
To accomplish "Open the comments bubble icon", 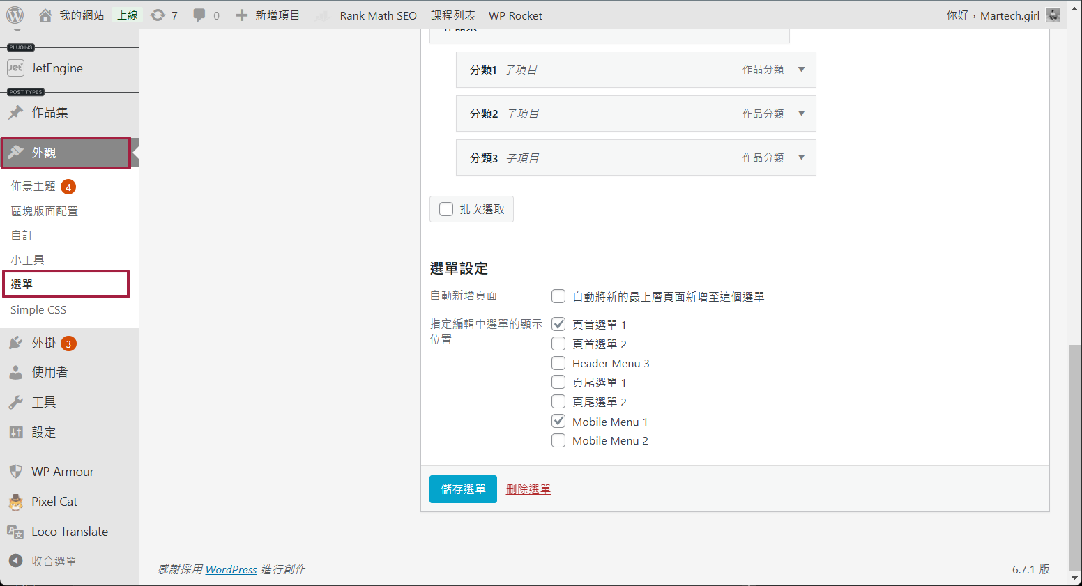I will click(199, 15).
